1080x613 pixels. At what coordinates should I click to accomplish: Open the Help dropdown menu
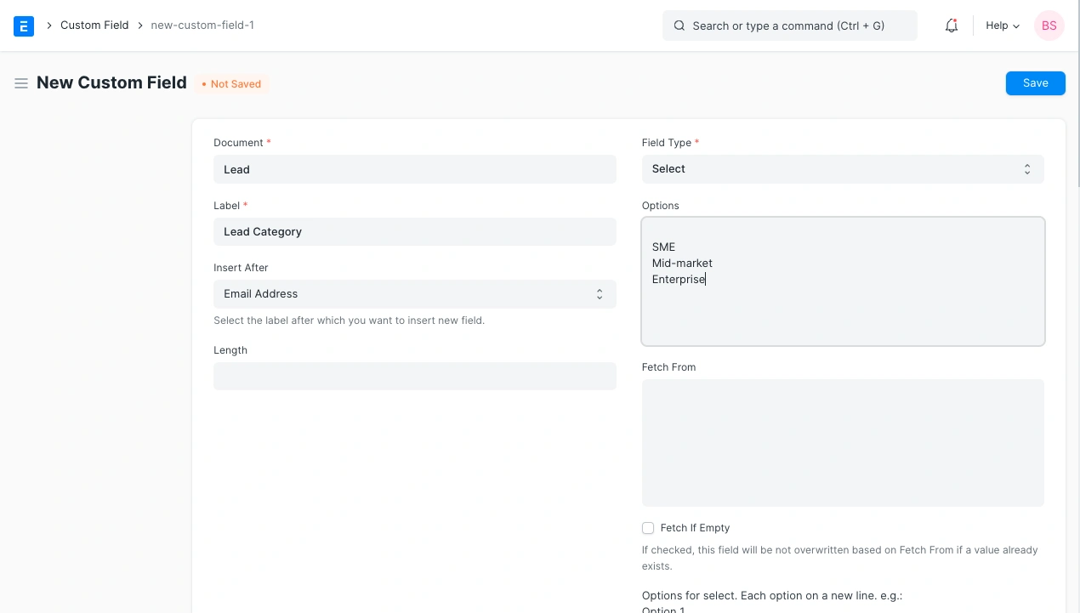[1002, 26]
